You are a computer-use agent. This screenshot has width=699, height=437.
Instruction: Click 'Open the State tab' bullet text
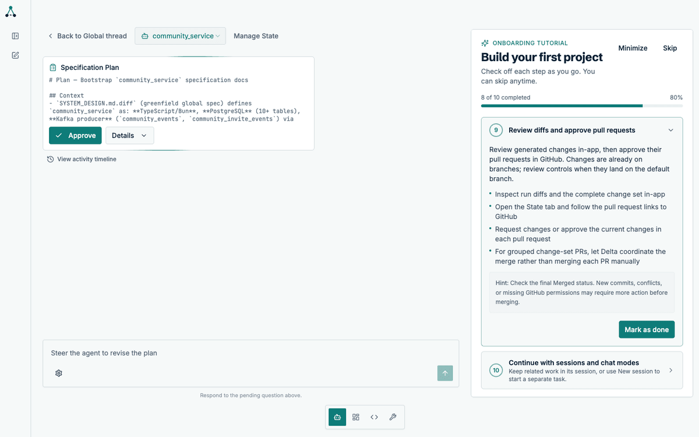point(581,212)
